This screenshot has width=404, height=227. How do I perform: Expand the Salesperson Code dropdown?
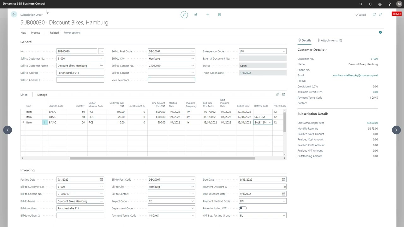pyautogui.click(x=284, y=51)
